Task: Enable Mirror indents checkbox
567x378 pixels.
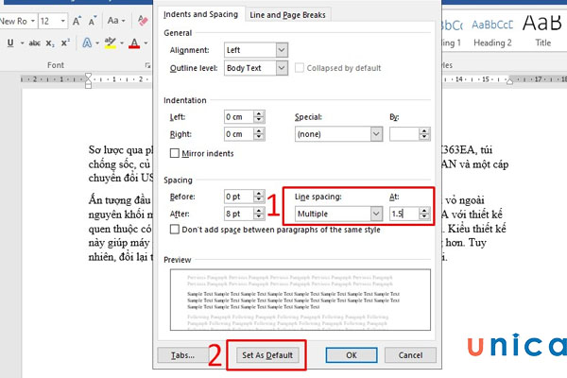Action: (175, 153)
